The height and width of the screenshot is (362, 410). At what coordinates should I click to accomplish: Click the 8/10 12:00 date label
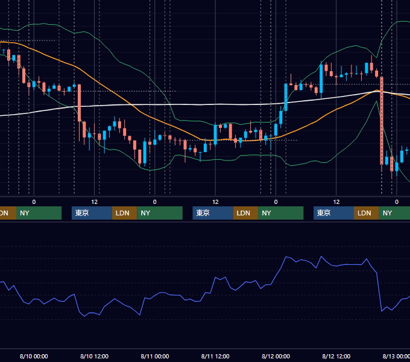pos(94,356)
